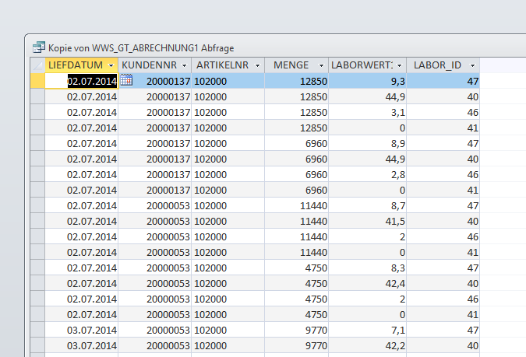
Task: Click the MENGE cell 6960 in the 8,9 row
Action: tap(297, 143)
